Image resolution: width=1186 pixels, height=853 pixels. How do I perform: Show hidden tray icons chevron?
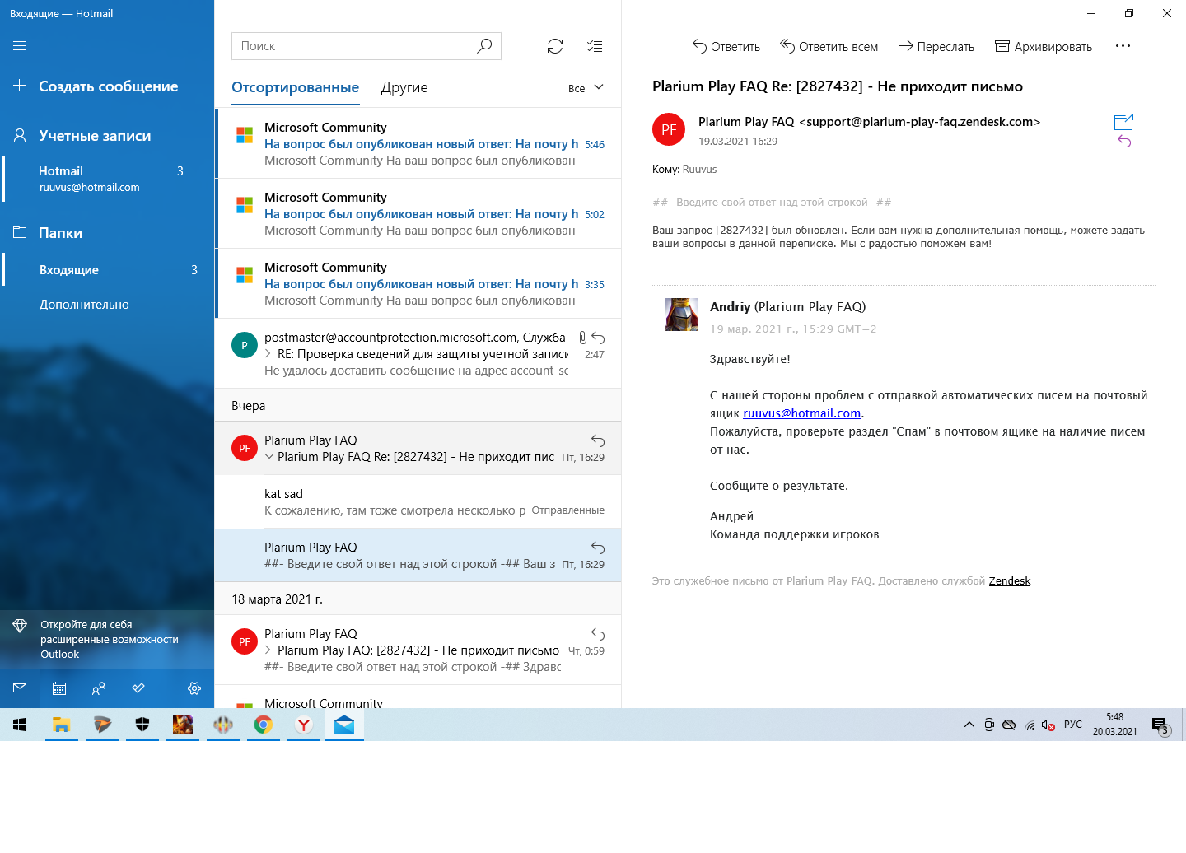click(969, 725)
